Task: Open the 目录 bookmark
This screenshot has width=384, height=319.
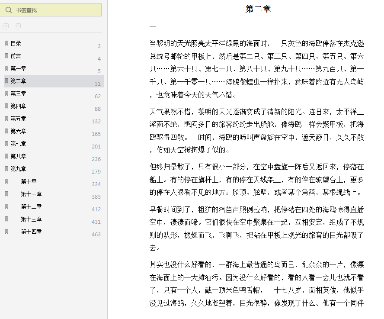Action: click(x=16, y=43)
